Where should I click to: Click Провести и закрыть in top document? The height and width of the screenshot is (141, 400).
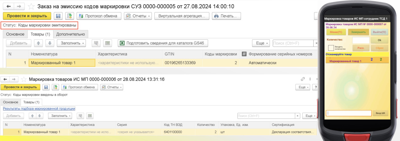click(27, 16)
